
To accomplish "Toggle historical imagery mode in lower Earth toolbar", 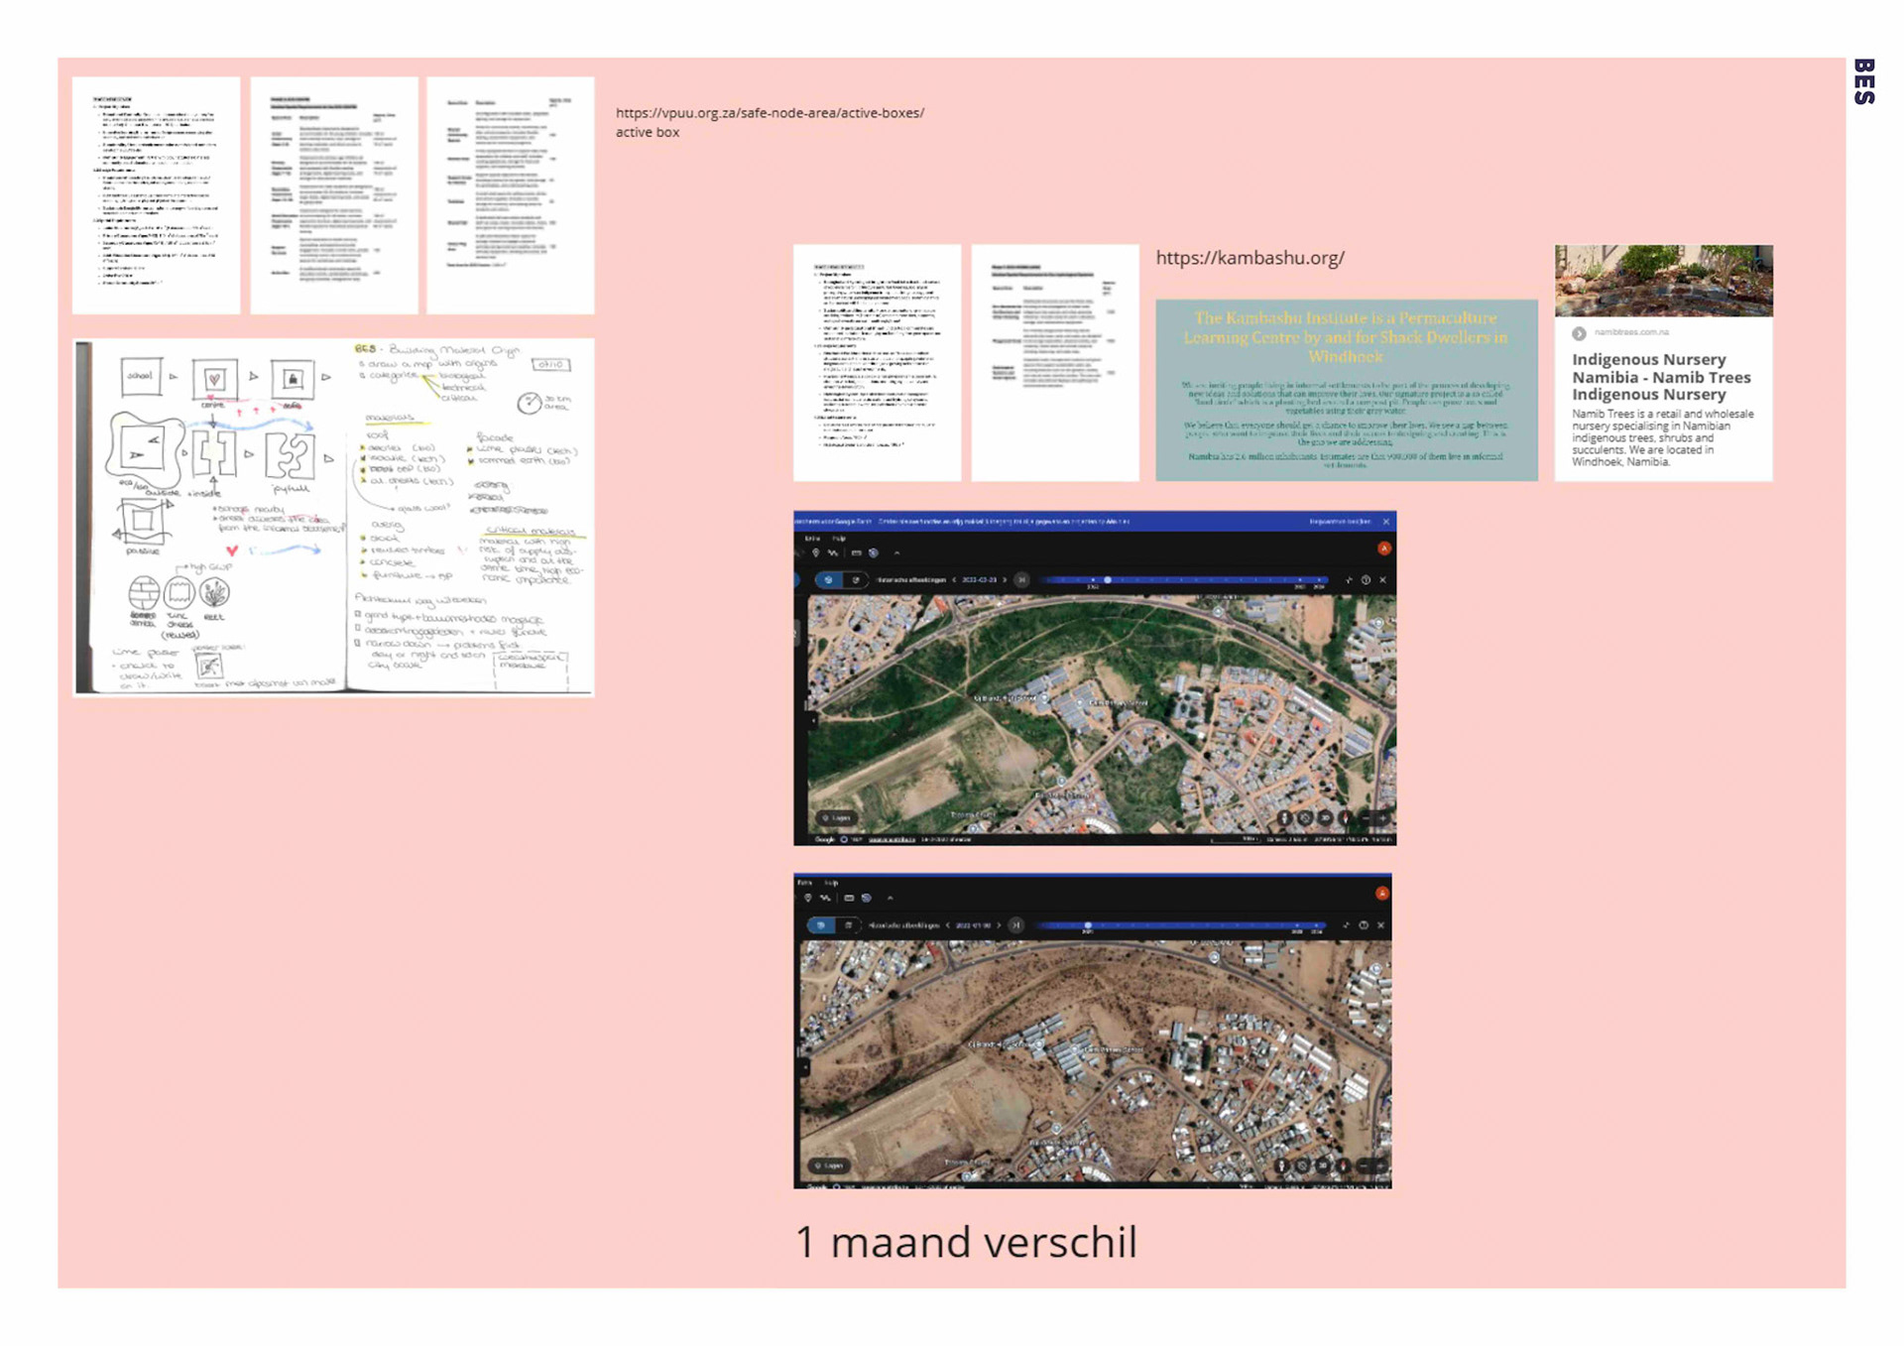I will coord(820,925).
